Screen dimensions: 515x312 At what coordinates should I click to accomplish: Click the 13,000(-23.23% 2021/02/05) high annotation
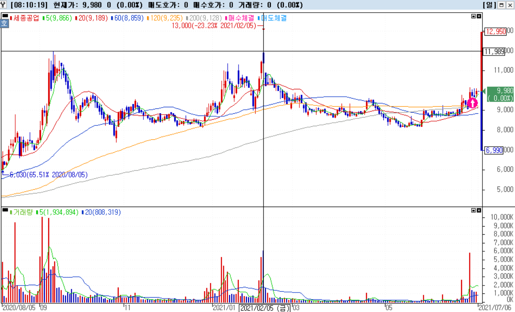pyautogui.click(x=214, y=26)
